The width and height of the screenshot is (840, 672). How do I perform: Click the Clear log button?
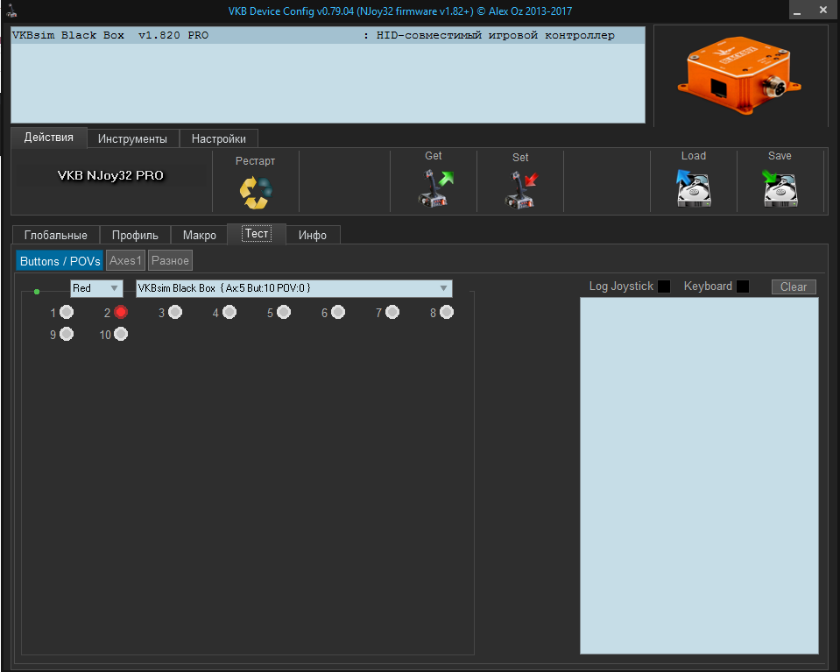tap(794, 286)
